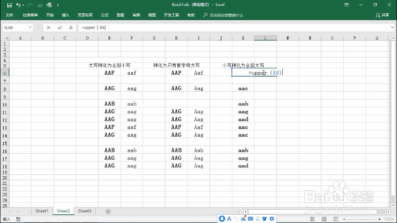This screenshot has width=397, height=223.
Task: Click the 100% zoom level
Action: point(389,219)
